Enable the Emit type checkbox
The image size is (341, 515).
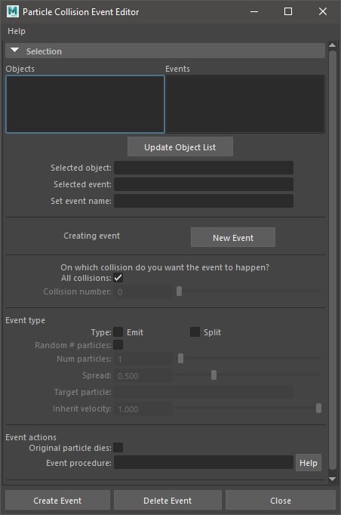pos(118,332)
